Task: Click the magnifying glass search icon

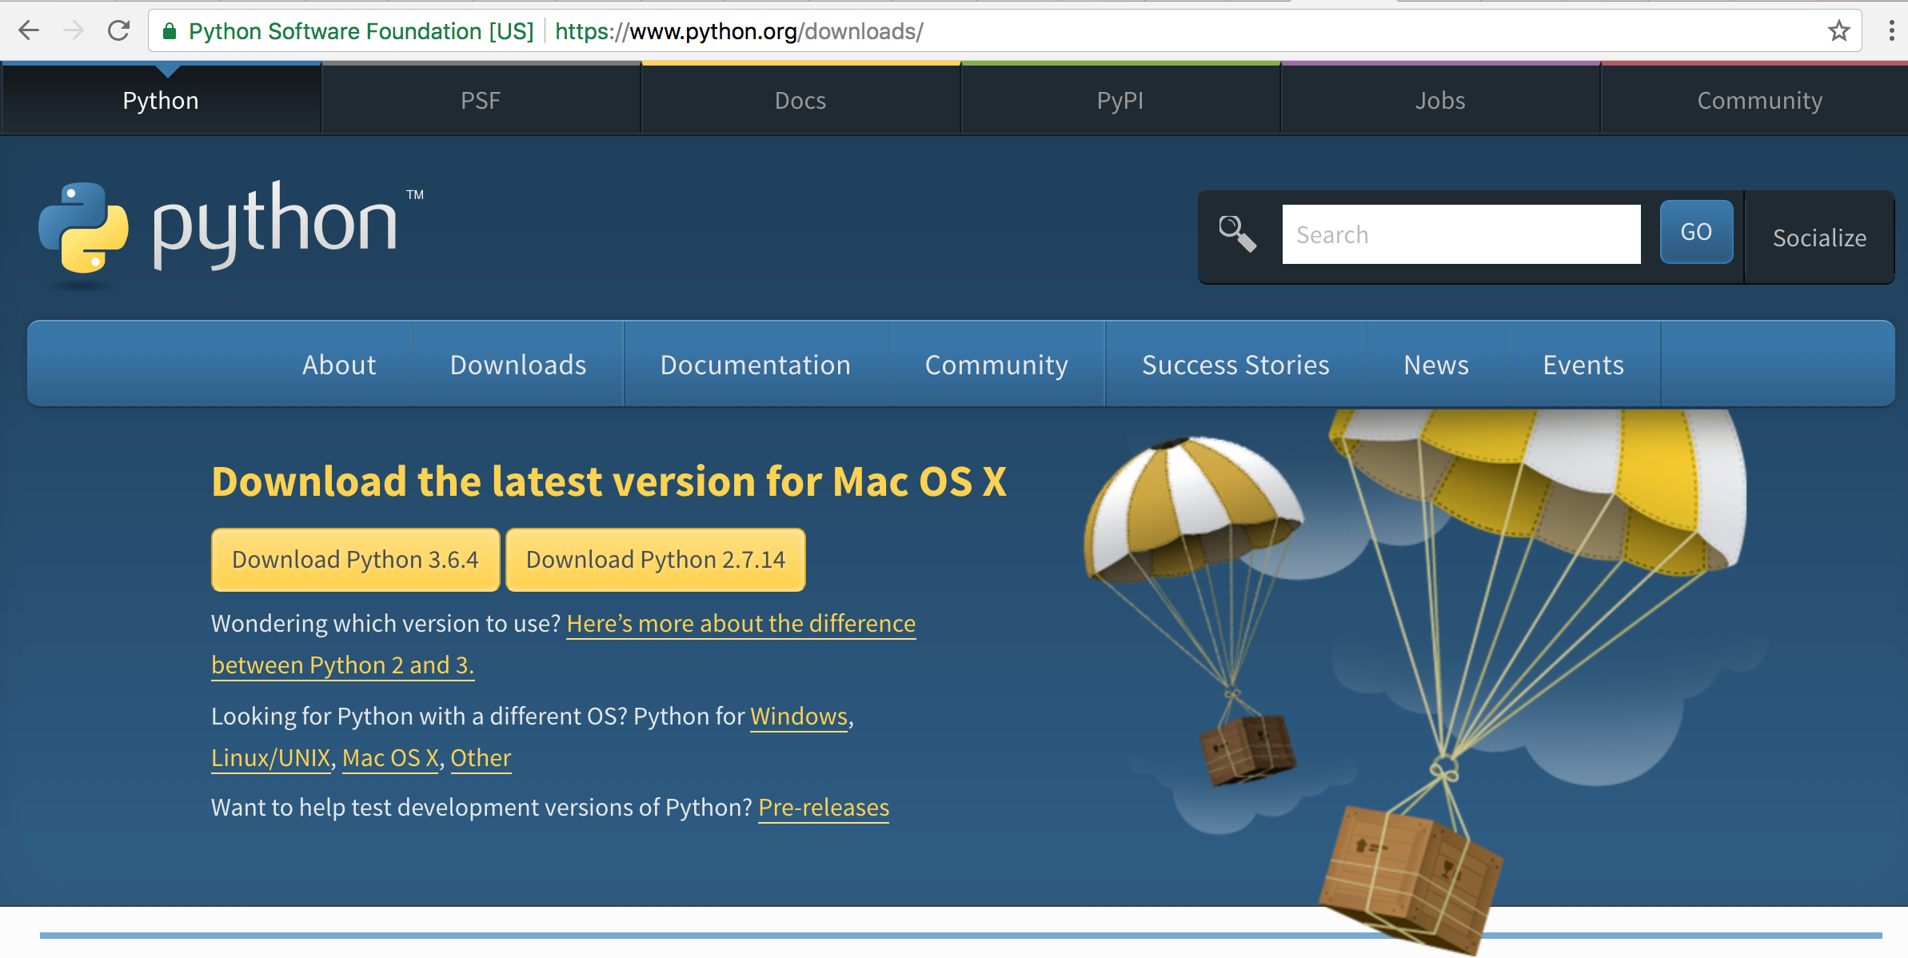Action: click(x=1237, y=234)
